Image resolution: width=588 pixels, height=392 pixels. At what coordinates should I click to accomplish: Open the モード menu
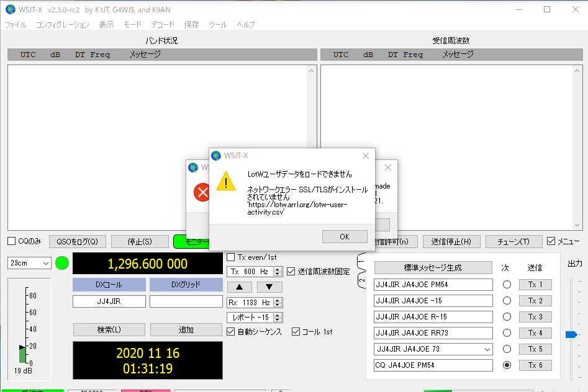133,25
